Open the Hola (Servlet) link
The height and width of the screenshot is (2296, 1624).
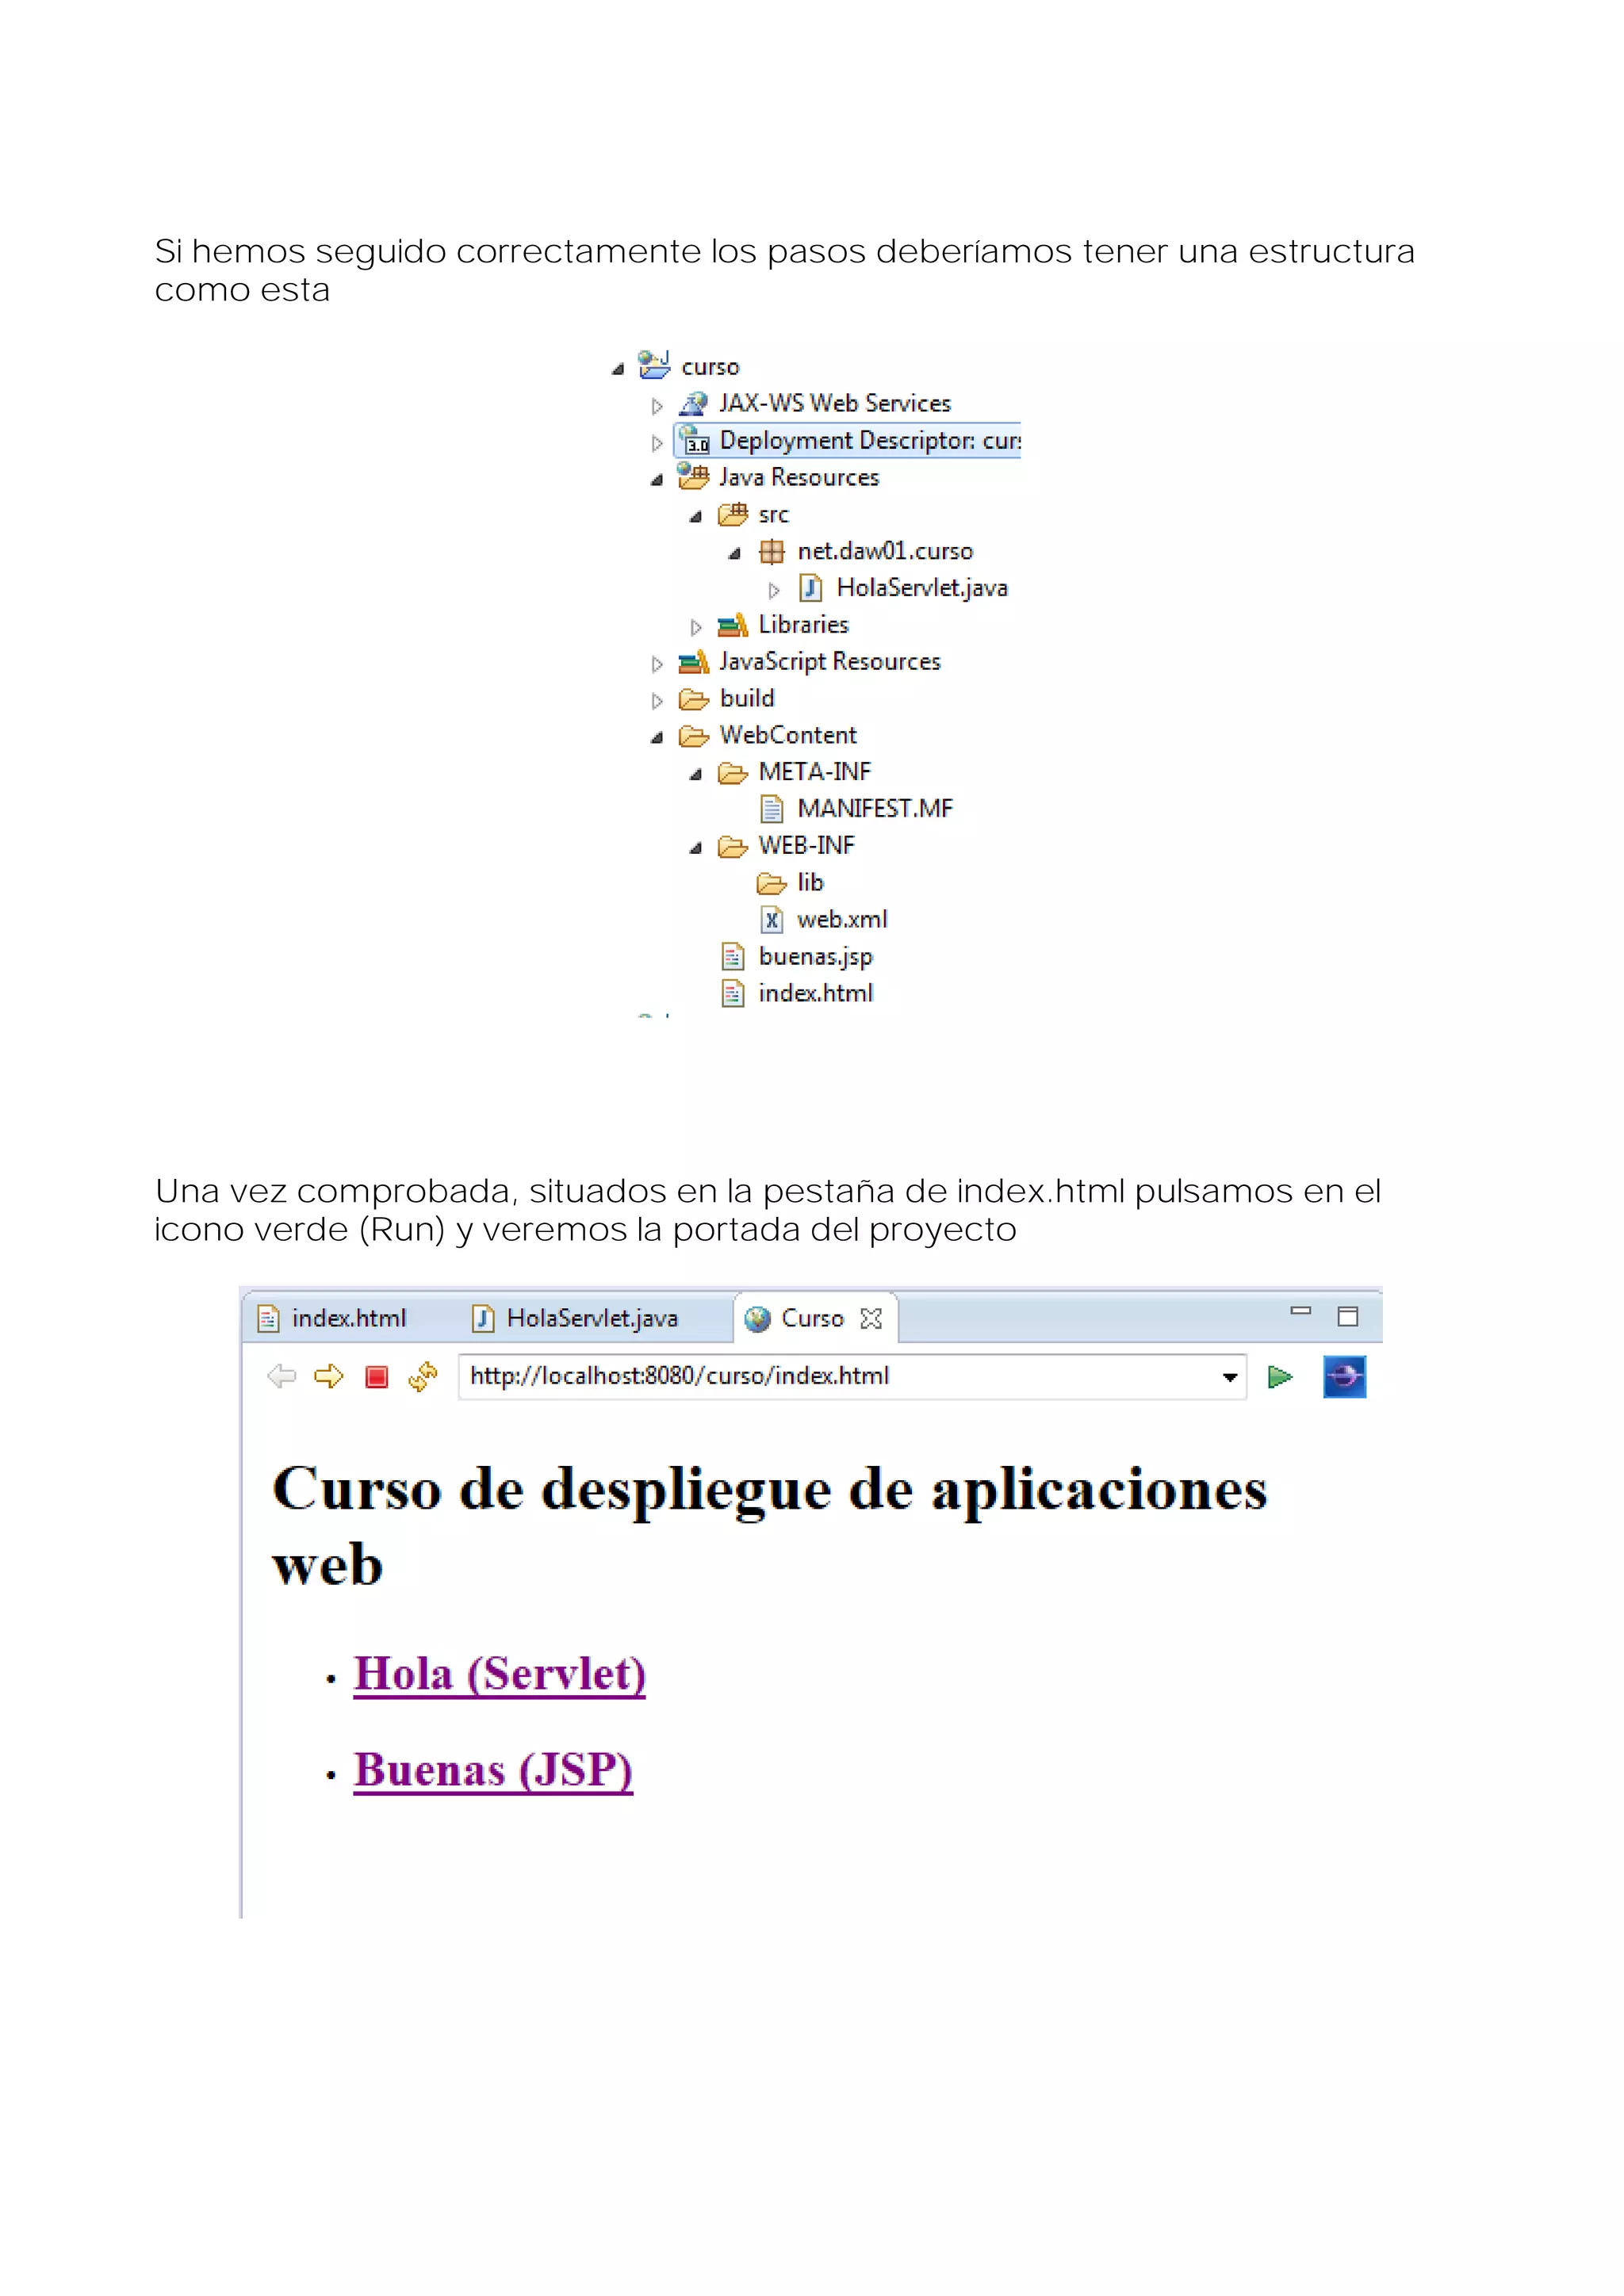click(x=500, y=1674)
